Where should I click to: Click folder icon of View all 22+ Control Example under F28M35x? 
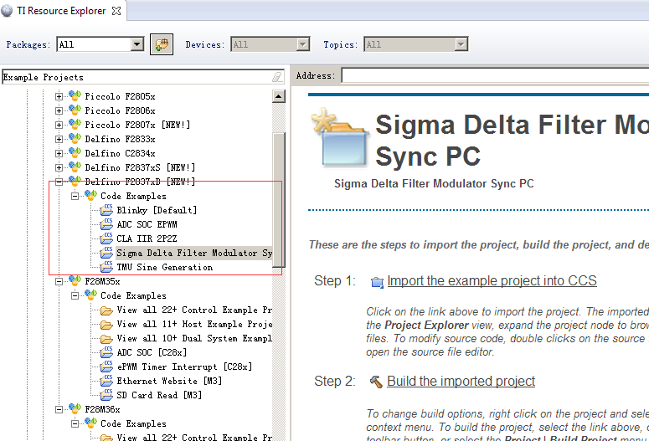[107, 310]
